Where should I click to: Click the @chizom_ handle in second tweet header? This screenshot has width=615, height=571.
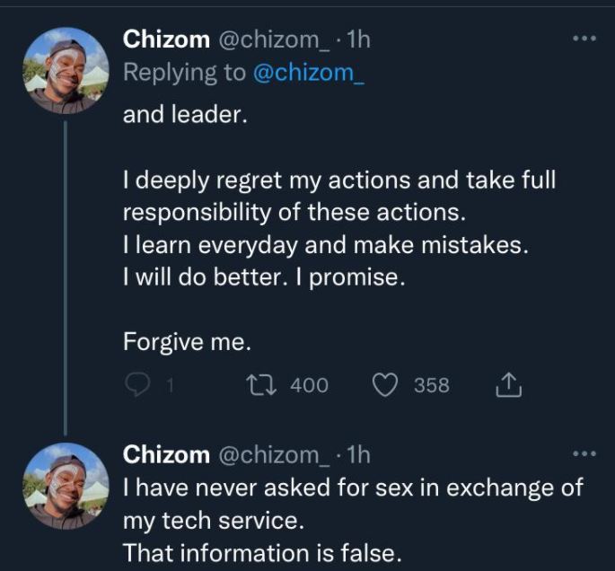pos(273,455)
